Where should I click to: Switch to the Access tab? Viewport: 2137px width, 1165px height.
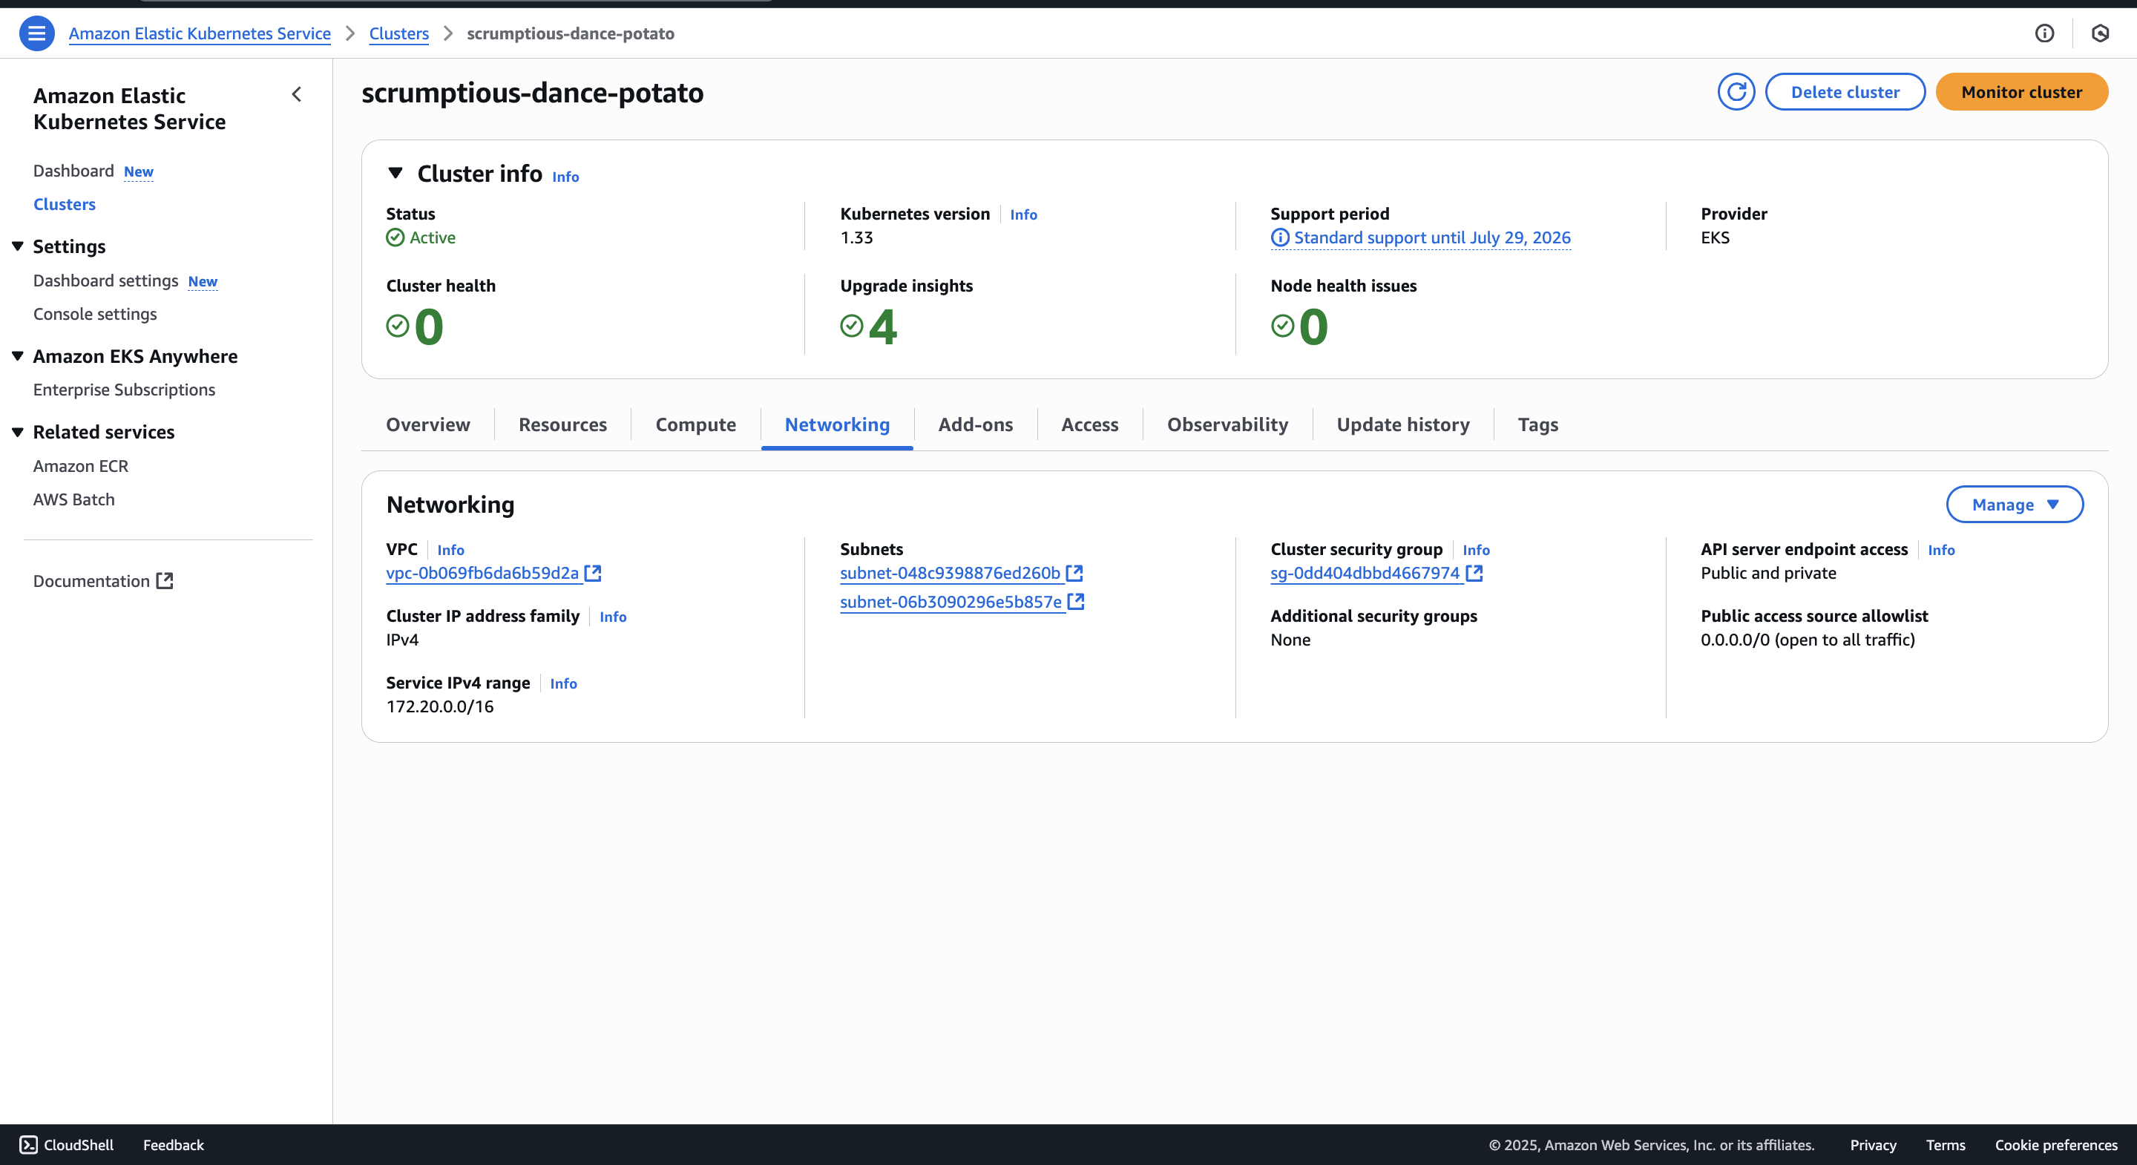[1090, 424]
